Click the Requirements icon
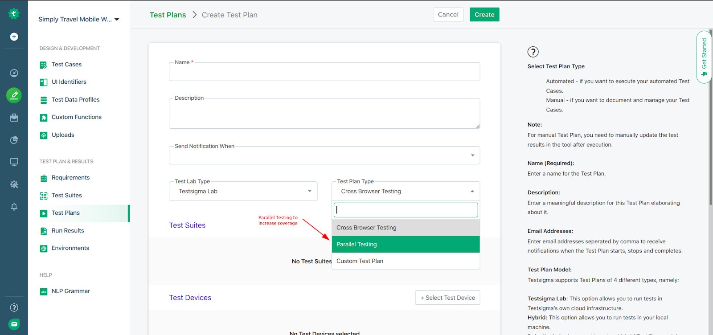This screenshot has width=713, height=335. (x=44, y=178)
